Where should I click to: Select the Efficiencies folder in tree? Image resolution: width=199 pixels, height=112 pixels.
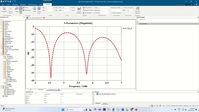9,71
